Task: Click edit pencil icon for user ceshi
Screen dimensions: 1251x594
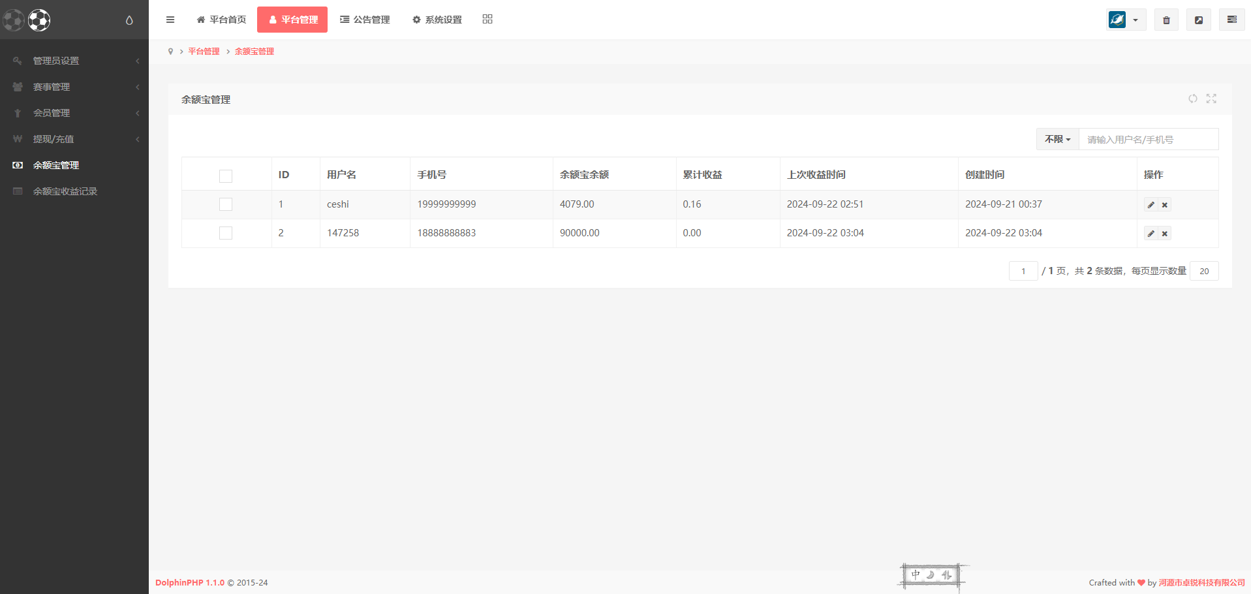Action: point(1151,205)
